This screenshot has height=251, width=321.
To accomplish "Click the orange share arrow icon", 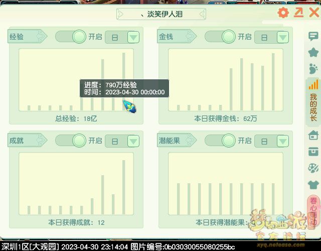I will coord(299,13).
